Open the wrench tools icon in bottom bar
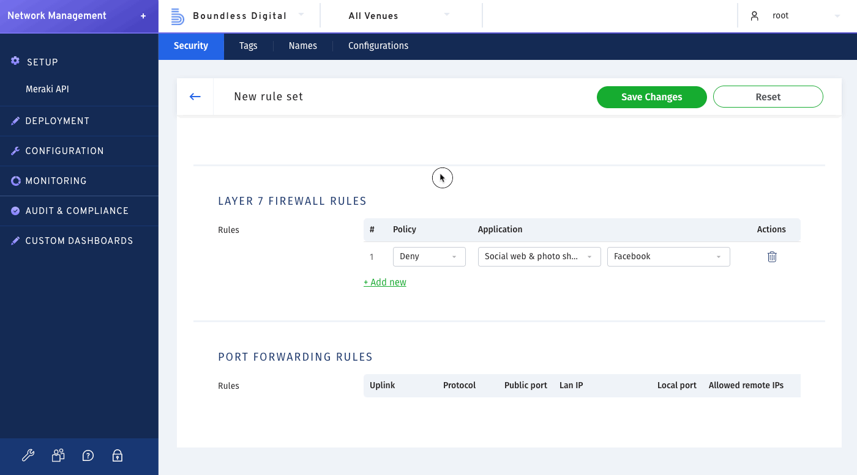The height and width of the screenshot is (475, 857). pos(28,455)
